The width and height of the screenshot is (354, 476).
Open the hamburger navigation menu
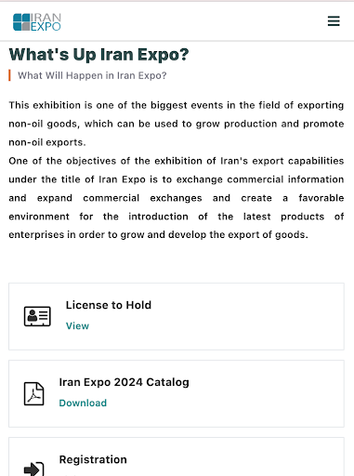click(334, 21)
